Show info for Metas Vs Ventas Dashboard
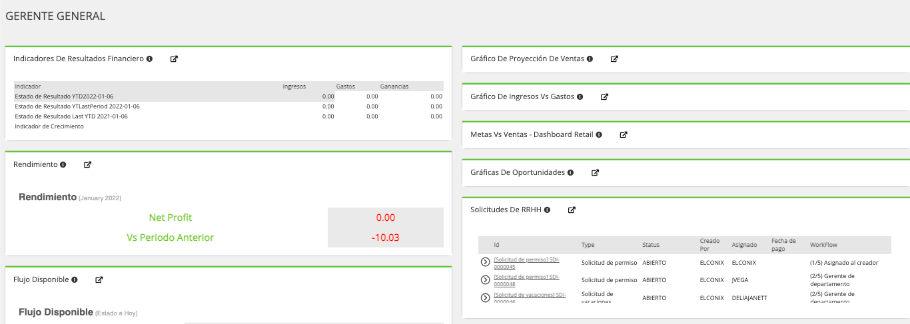Viewport: 910px width, 324px height. [599, 134]
